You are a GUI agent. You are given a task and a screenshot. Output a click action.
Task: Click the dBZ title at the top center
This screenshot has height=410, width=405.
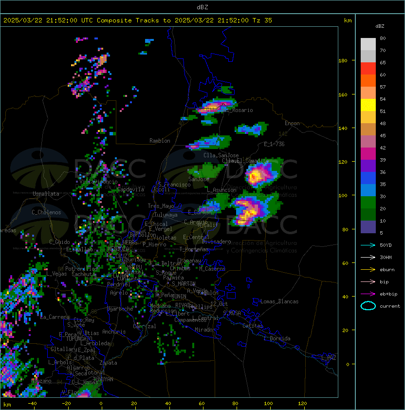tap(202, 7)
